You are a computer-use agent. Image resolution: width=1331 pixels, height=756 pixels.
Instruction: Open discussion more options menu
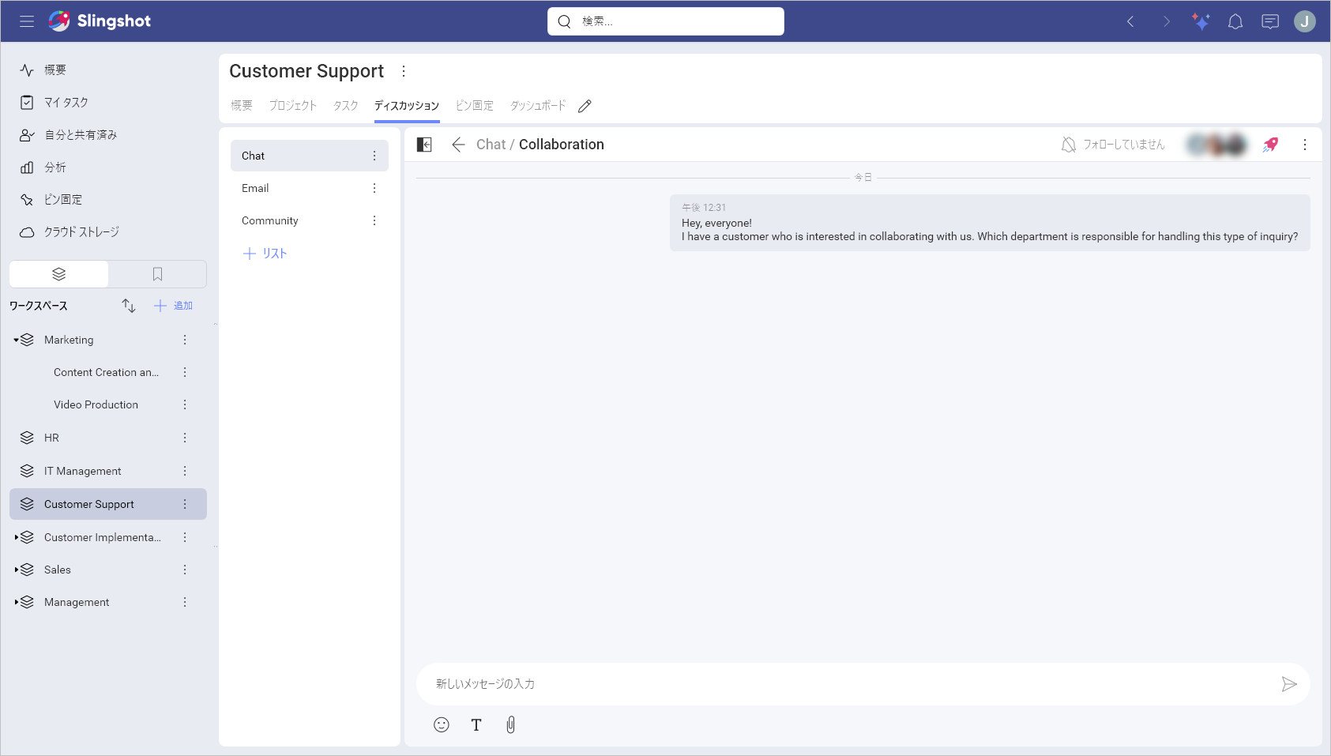click(x=1305, y=145)
